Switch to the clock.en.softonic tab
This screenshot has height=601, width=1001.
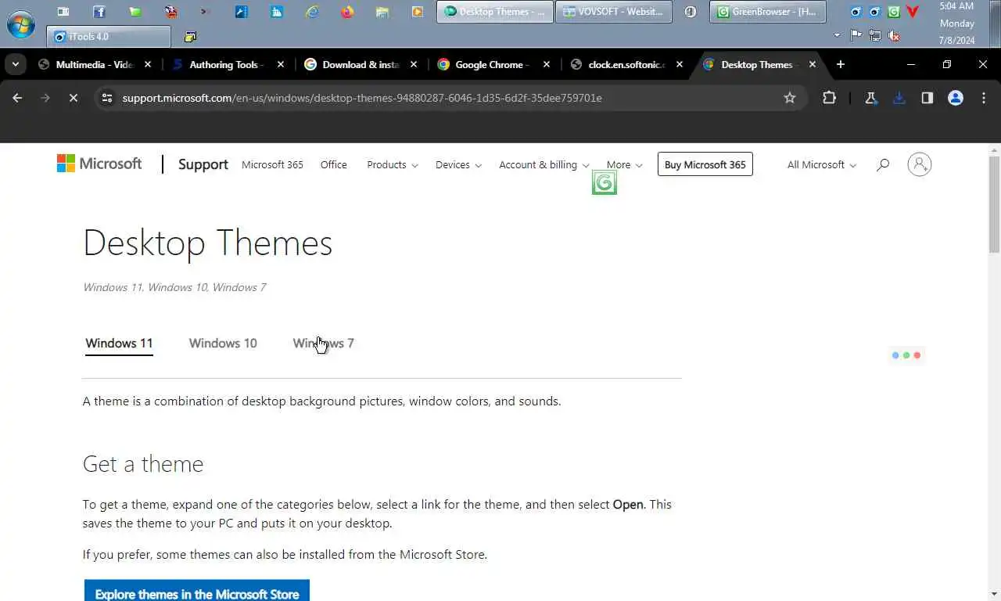click(626, 64)
